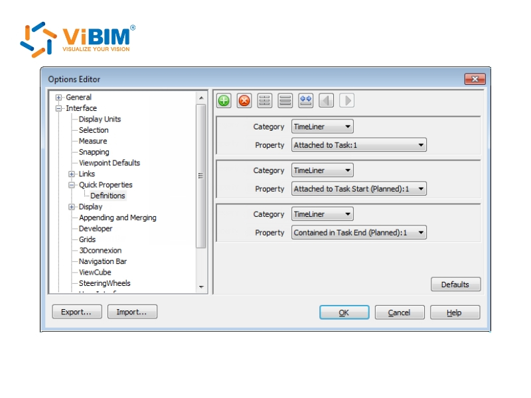This screenshot has width=531, height=398.
Task: Expand the Links tree node
Action: pyautogui.click(x=71, y=174)
